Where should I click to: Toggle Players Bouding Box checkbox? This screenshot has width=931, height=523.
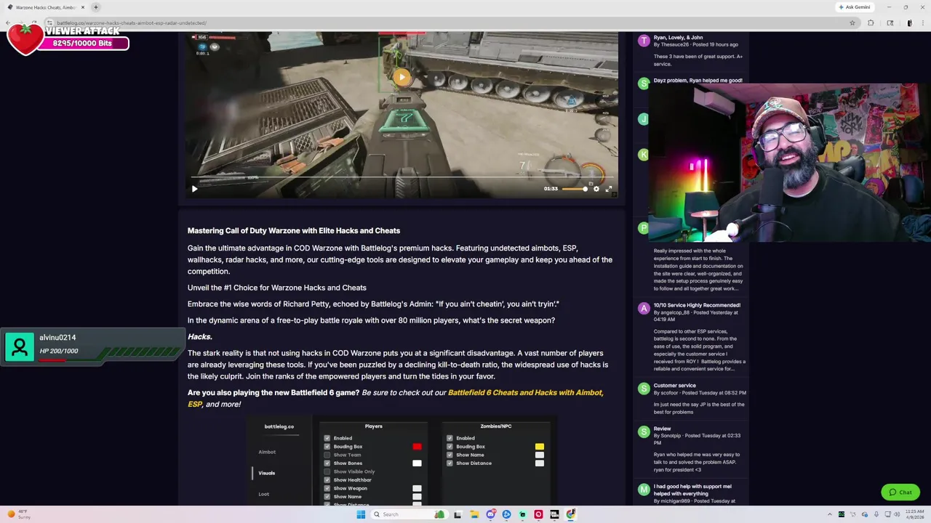pyautogui.click(x=327, y=447)
